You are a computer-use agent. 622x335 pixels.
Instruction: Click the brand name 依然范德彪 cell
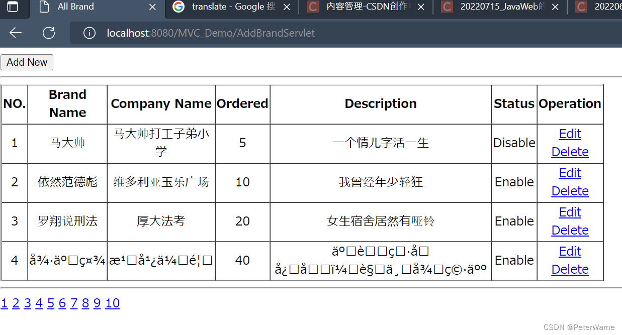click(x=67, y=182)
